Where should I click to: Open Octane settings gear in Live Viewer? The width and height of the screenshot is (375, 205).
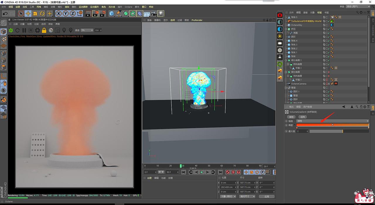pos(37,30)
